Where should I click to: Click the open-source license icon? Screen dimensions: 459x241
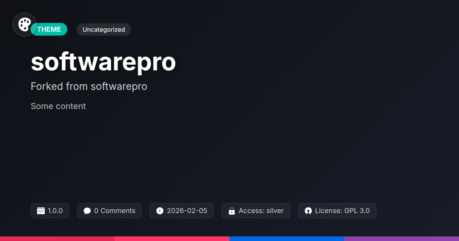[308, 211]
